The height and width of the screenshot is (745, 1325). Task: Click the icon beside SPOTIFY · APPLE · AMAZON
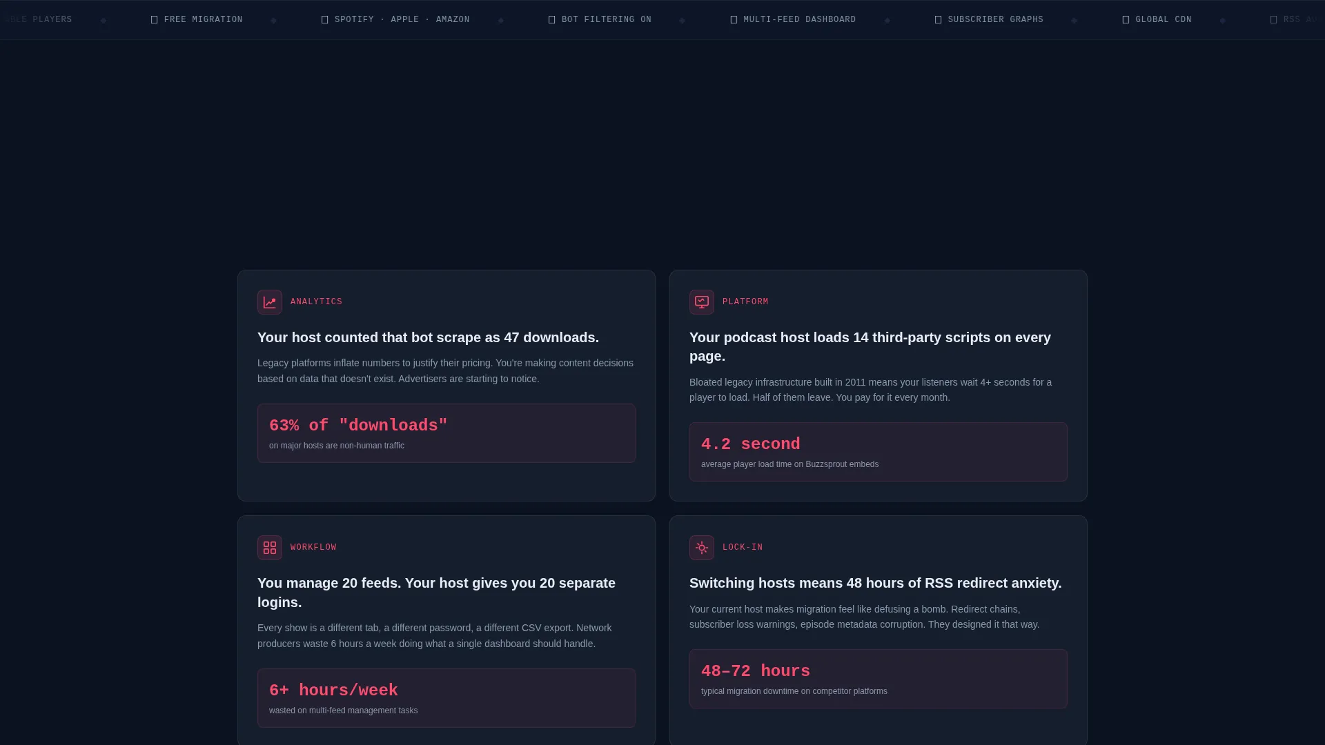tap(325, 20)
